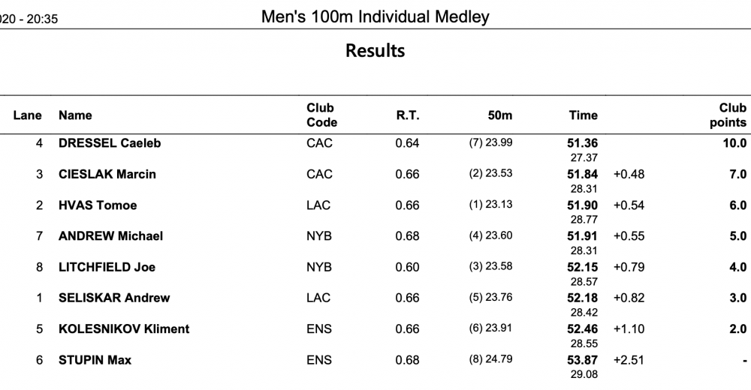Click LITCHFIELD Joe's name
Image resolution: width=751 pixels, height=390 pixels.
(107, 267)
